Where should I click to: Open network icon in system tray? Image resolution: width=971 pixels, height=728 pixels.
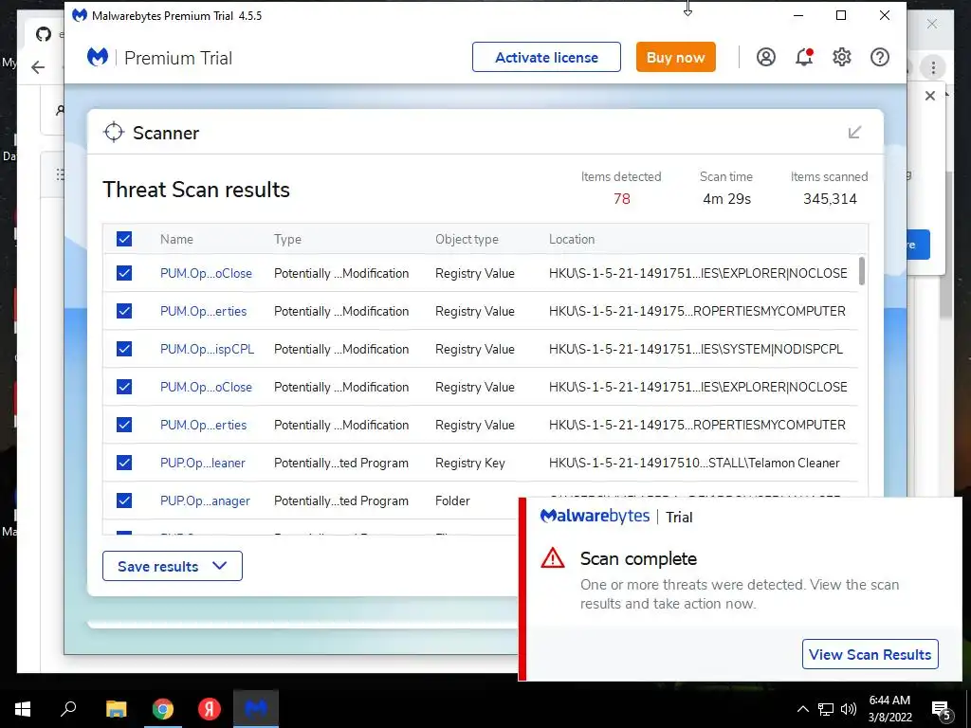[x=826, y=709]
